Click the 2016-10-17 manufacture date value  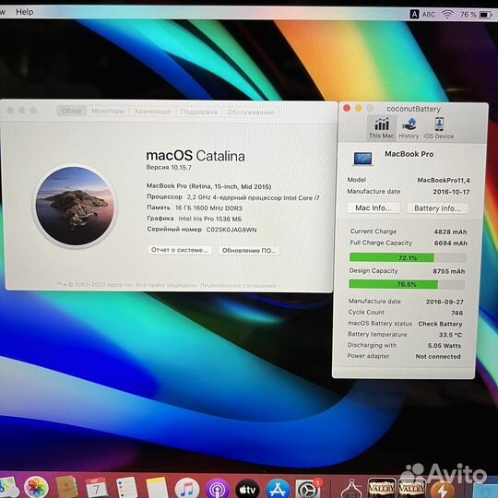pos(451,192)
